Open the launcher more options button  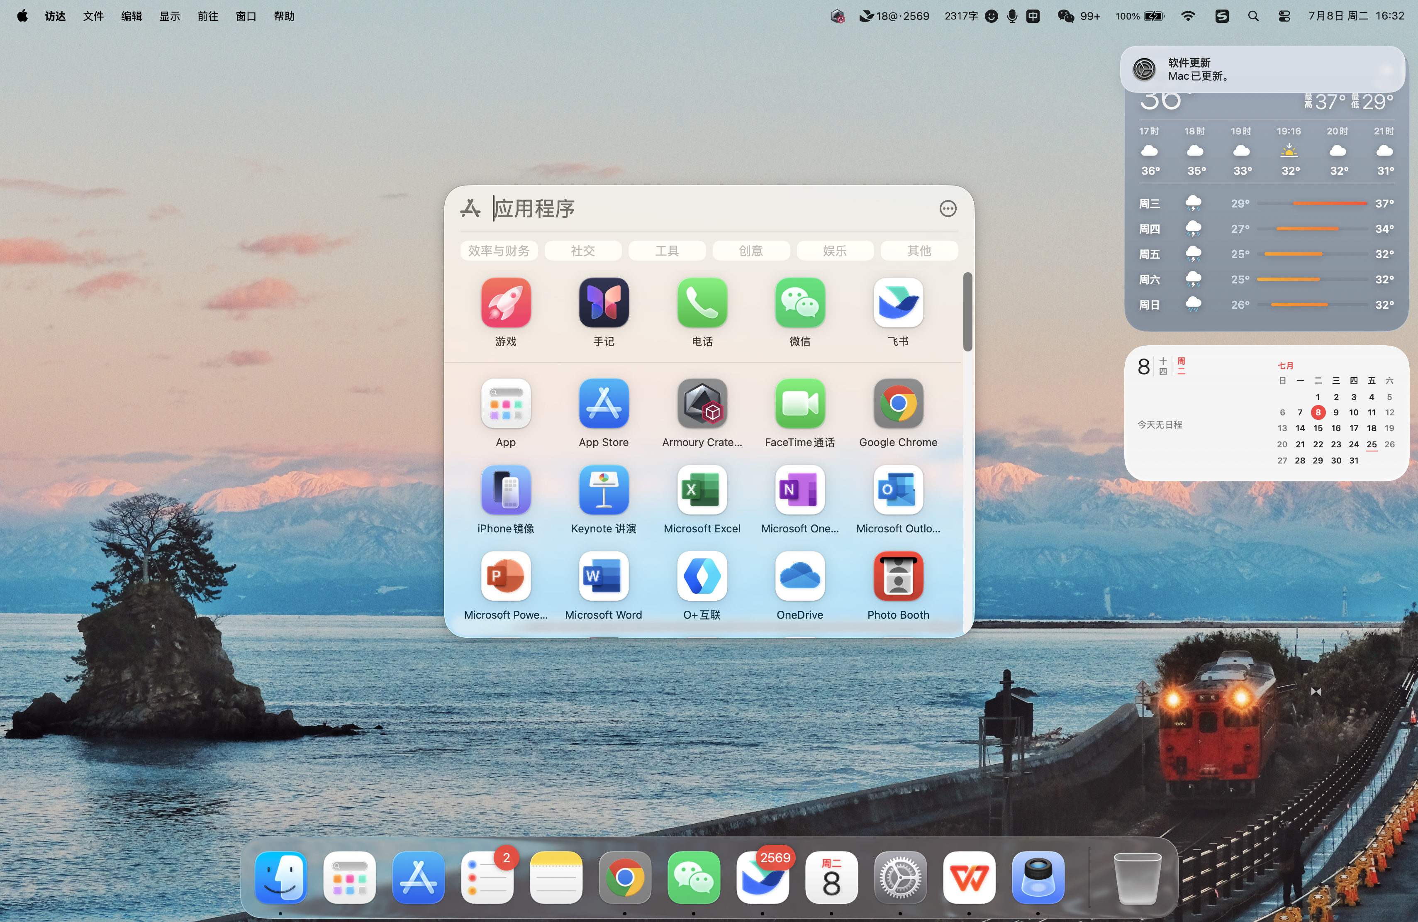(947, 209)
